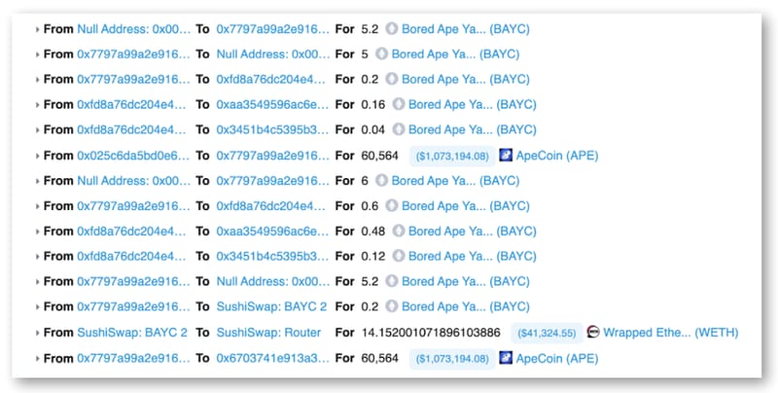
Task: Open recipient Null Address link in the row with amount 5
Action: point(273,54)
